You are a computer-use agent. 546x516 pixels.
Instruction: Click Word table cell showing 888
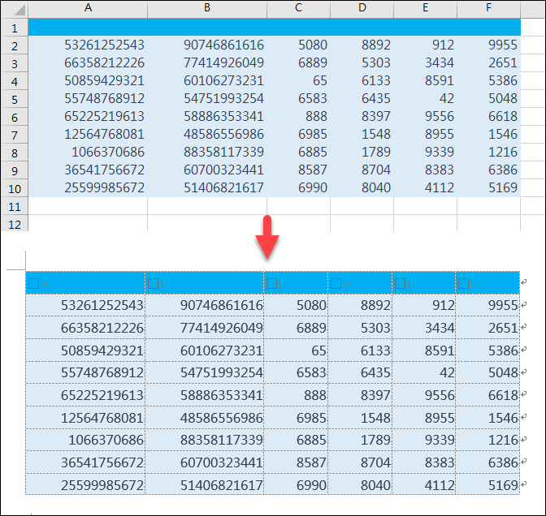296,395
